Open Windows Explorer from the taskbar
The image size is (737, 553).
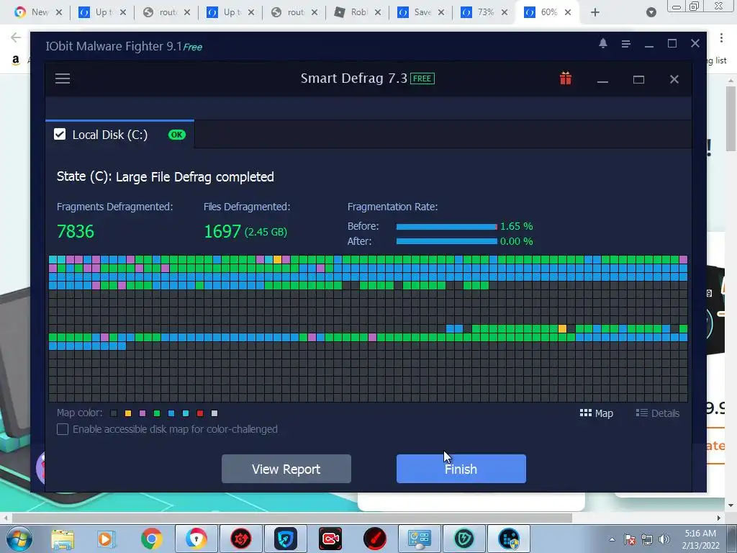tap(63, 539)
